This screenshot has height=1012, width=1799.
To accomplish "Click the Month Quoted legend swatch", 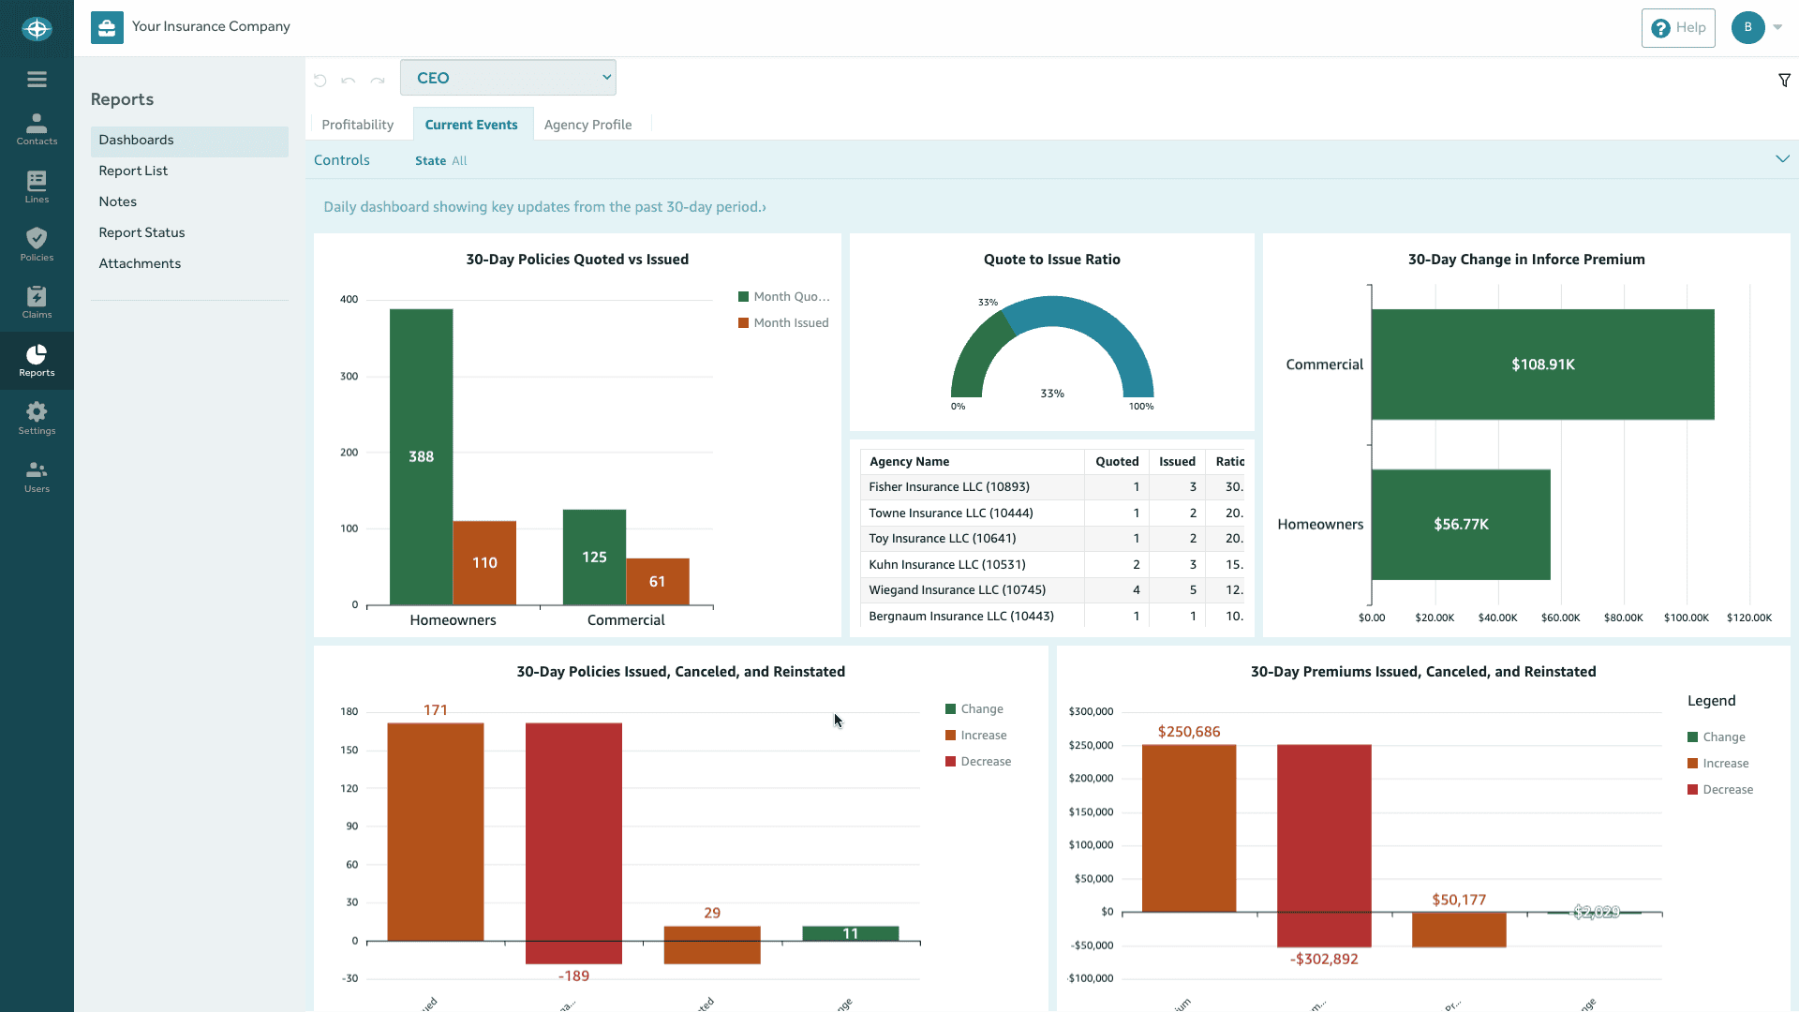I will (743, 297).
